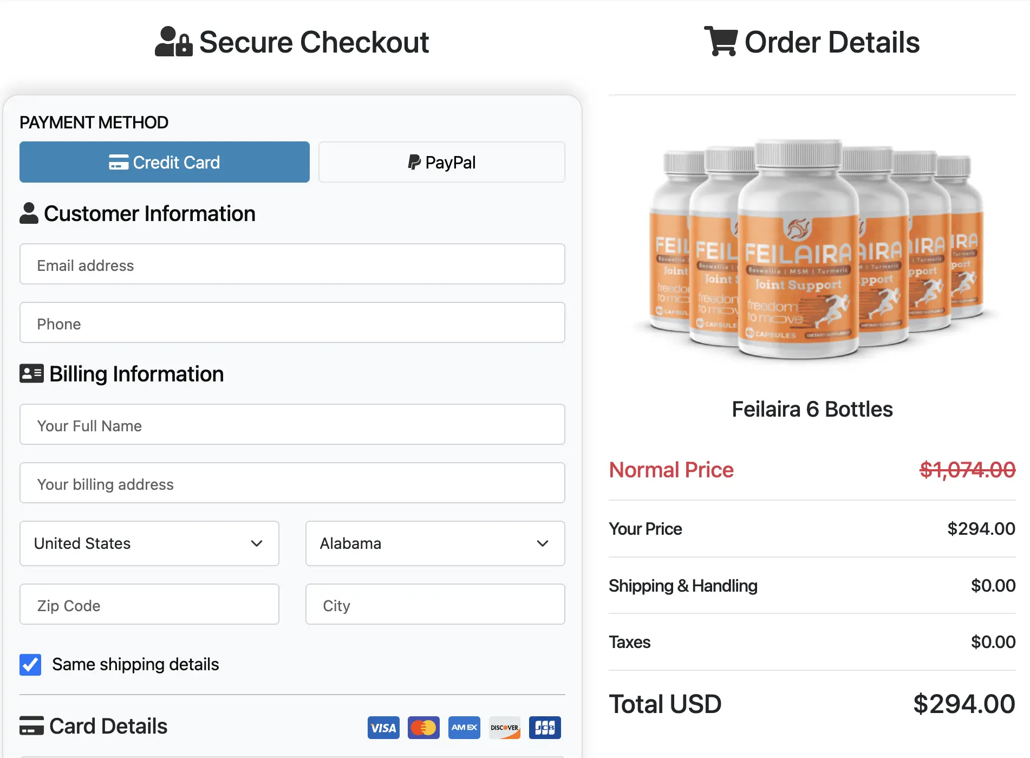Click the Feilaira bottles product image
The width and height of the screenshot is (1030, 758).
812,249
